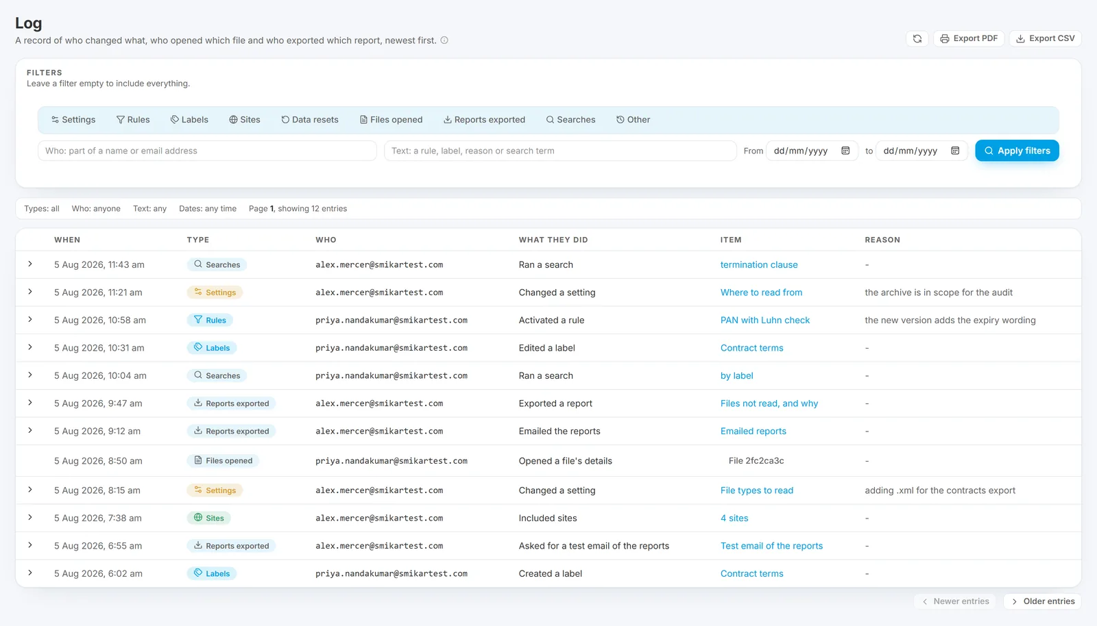Toggle the Data resets type filter
1097x626 pixels.
[310, 120]
